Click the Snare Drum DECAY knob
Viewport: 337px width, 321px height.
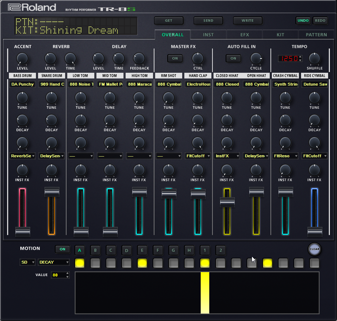52,121
